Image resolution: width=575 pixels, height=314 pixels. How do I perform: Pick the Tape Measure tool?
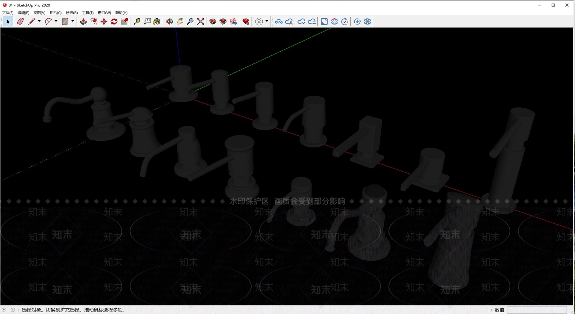tap(137, 22)
